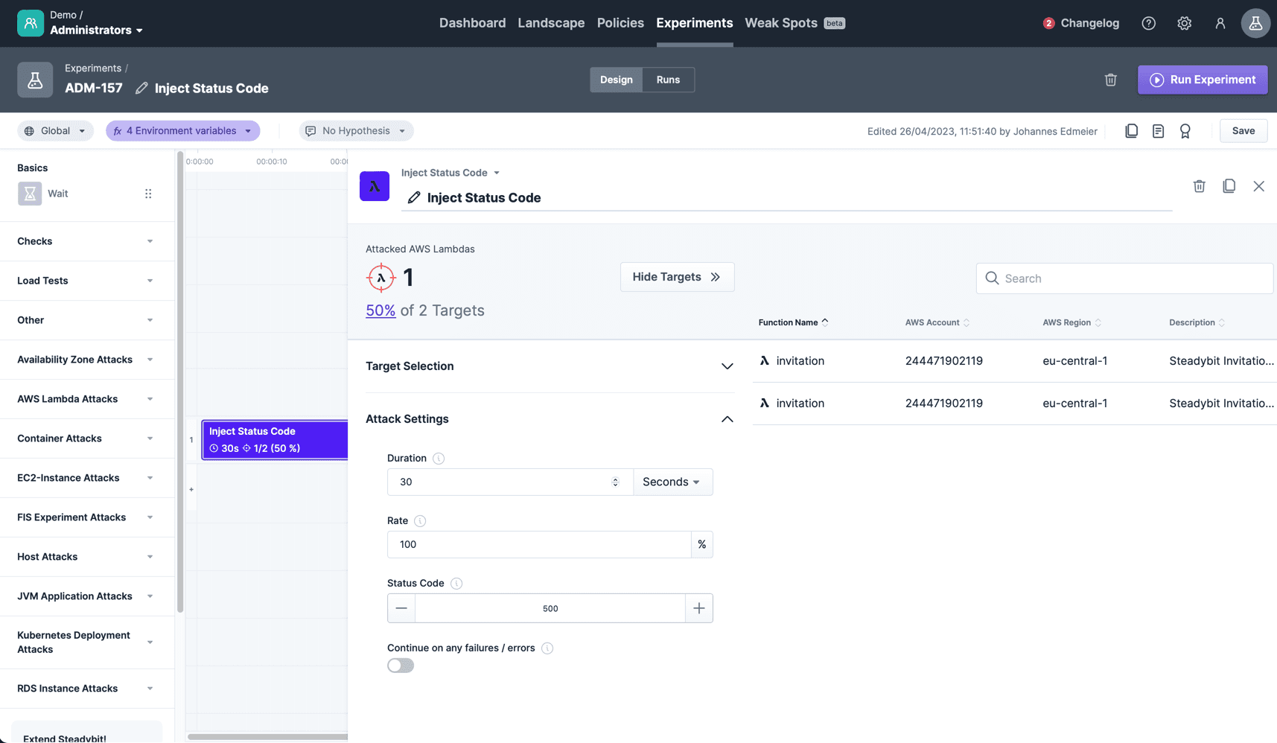
Task: Expand the 4 Environment variables dropdown
Action: tap(182, 130)
